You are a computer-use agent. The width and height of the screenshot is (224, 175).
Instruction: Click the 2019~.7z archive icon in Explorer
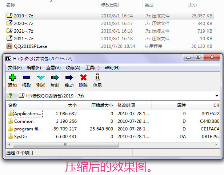pyautogui.click(x=9, y=15)
